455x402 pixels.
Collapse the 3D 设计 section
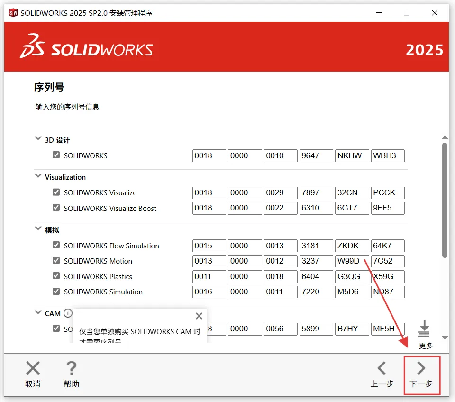tap(38, 138)
